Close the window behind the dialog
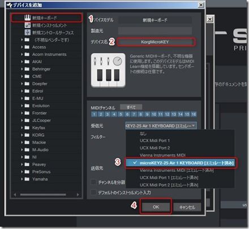 [210, 19]
